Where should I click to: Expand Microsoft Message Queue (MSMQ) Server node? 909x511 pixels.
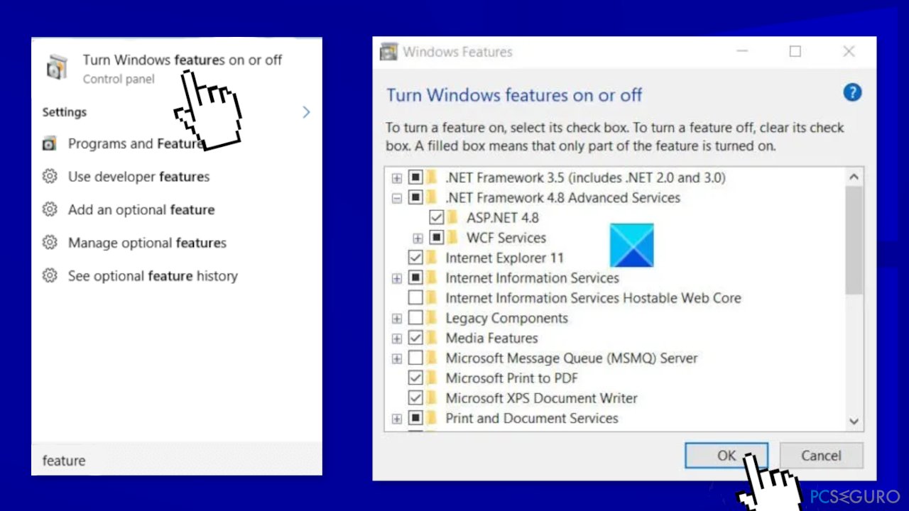pos(397,358)
